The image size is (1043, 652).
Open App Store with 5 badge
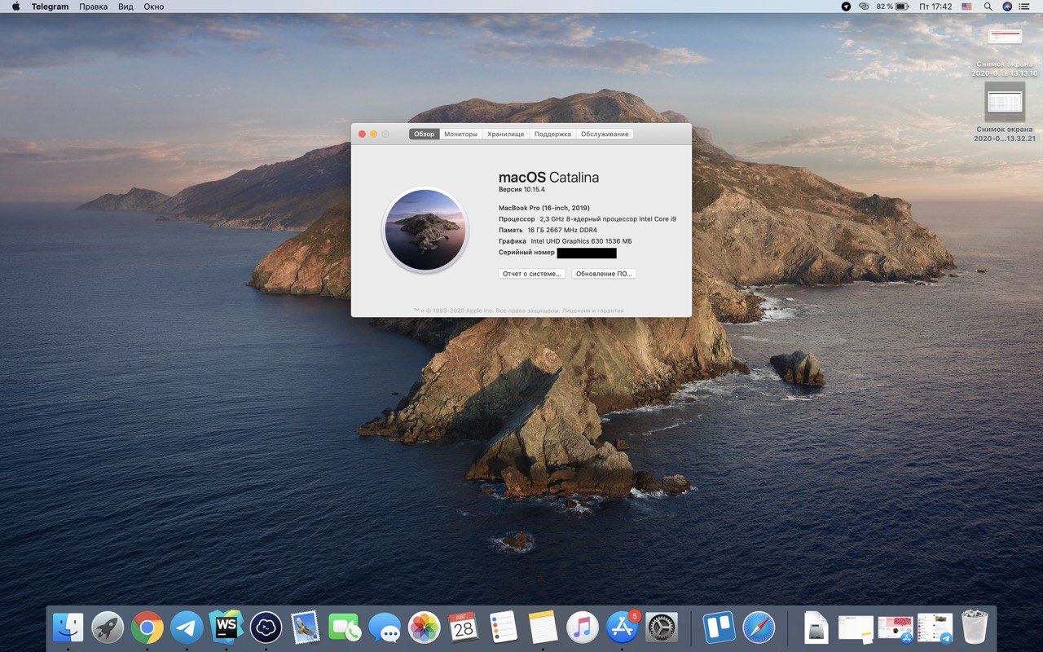click(x=623, y=628)
